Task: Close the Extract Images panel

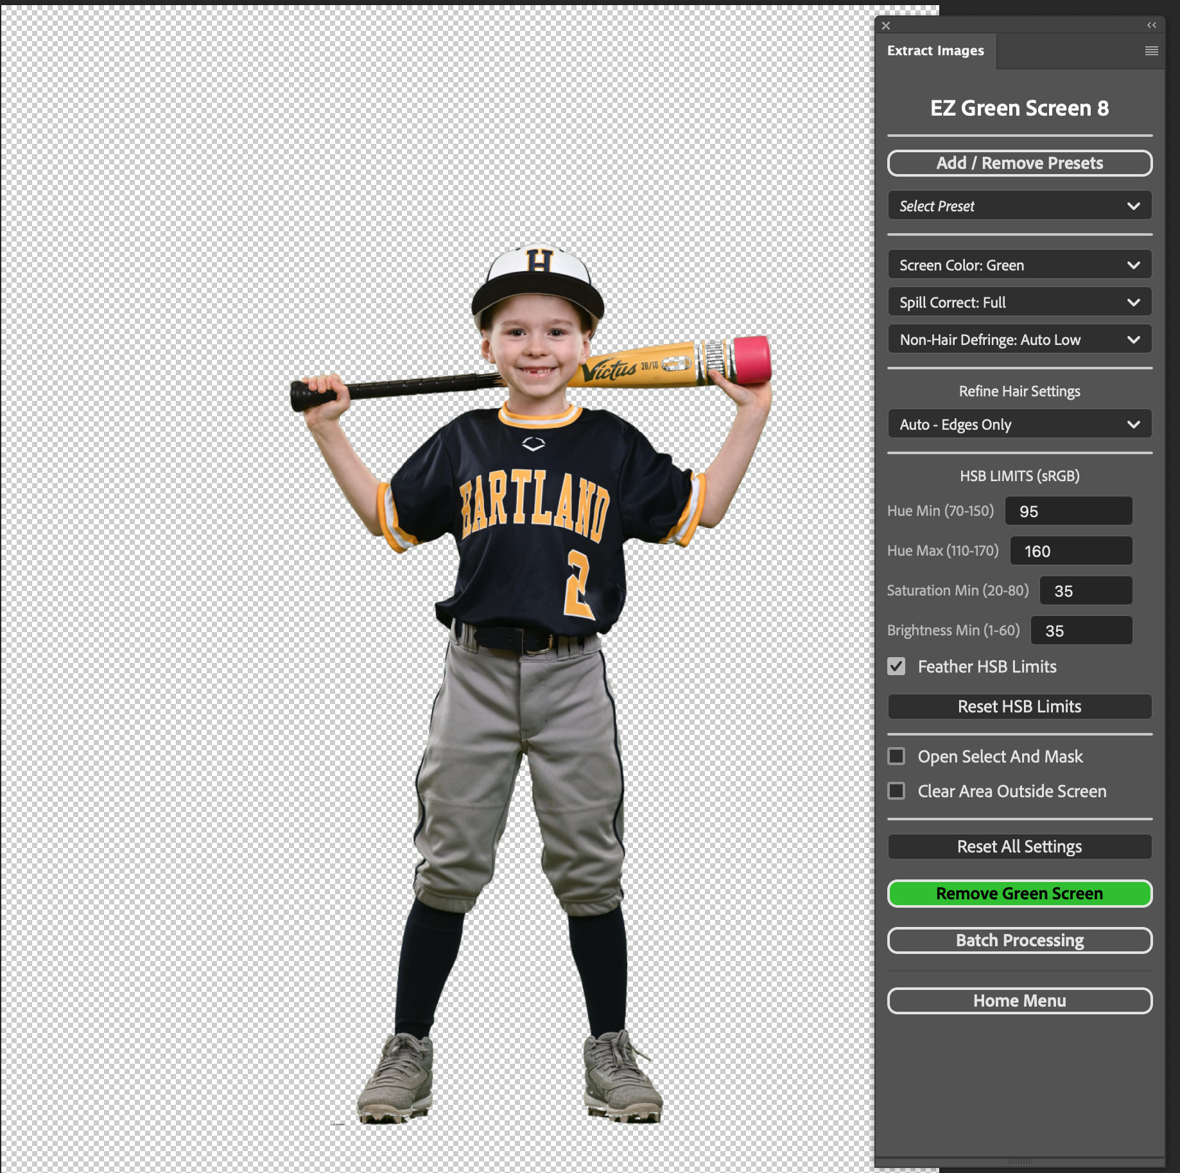Action: tap(886, 26)
